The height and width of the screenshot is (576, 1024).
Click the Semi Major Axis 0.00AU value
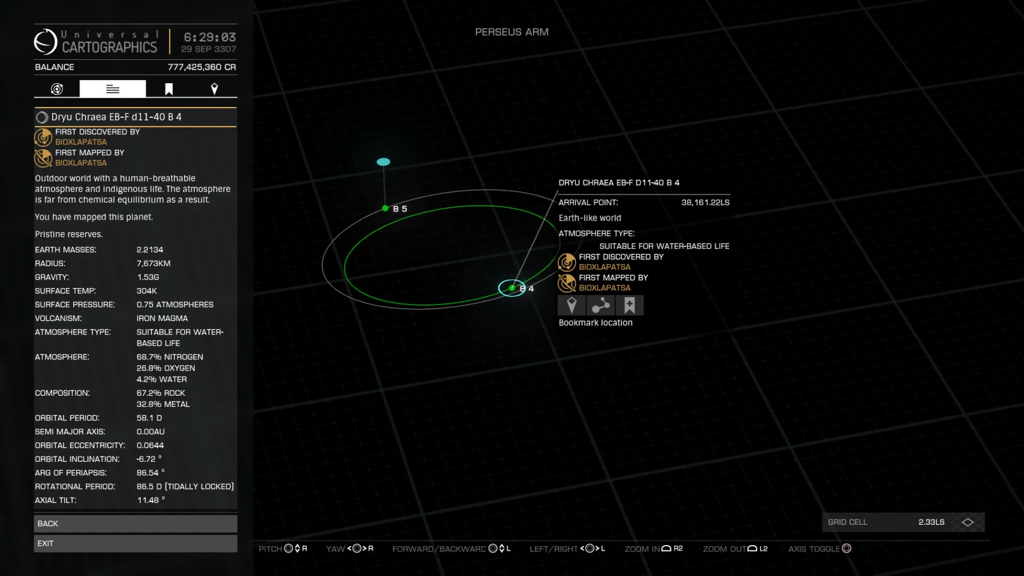pyautogui.click(x=150, y=432)
